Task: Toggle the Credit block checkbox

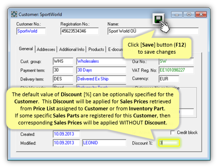Action: click(x=173, y=133)
